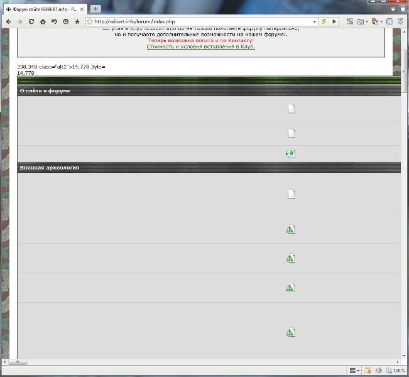The width and height of the screenshot is (409, 377).
Task: Open a new tab with the plus button
Action: click(x=95, y=9)
